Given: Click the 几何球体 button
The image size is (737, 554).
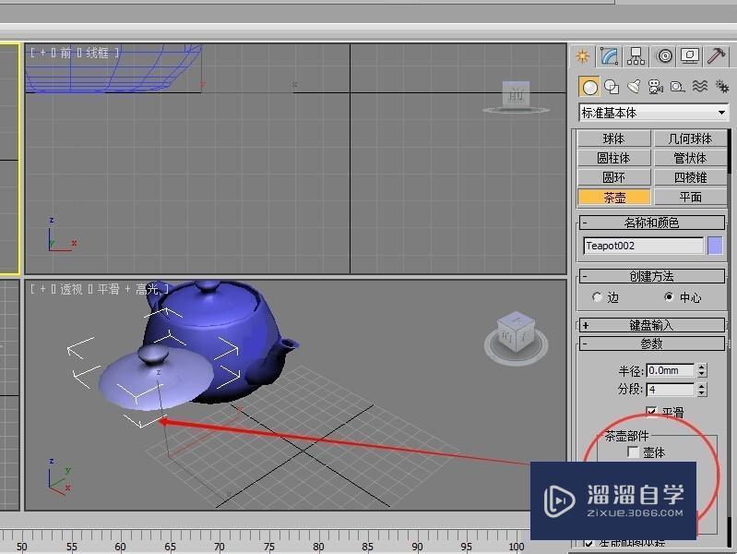Looking at the screenshot, I should point(690,138).
